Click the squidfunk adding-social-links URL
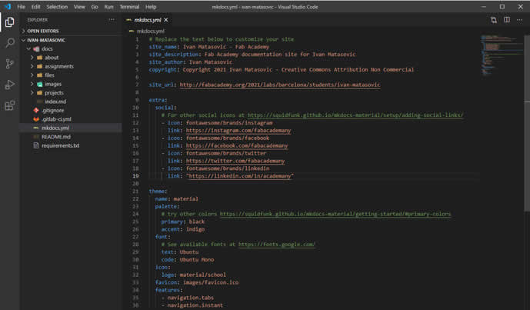530x310 pixels. [355, 115]
